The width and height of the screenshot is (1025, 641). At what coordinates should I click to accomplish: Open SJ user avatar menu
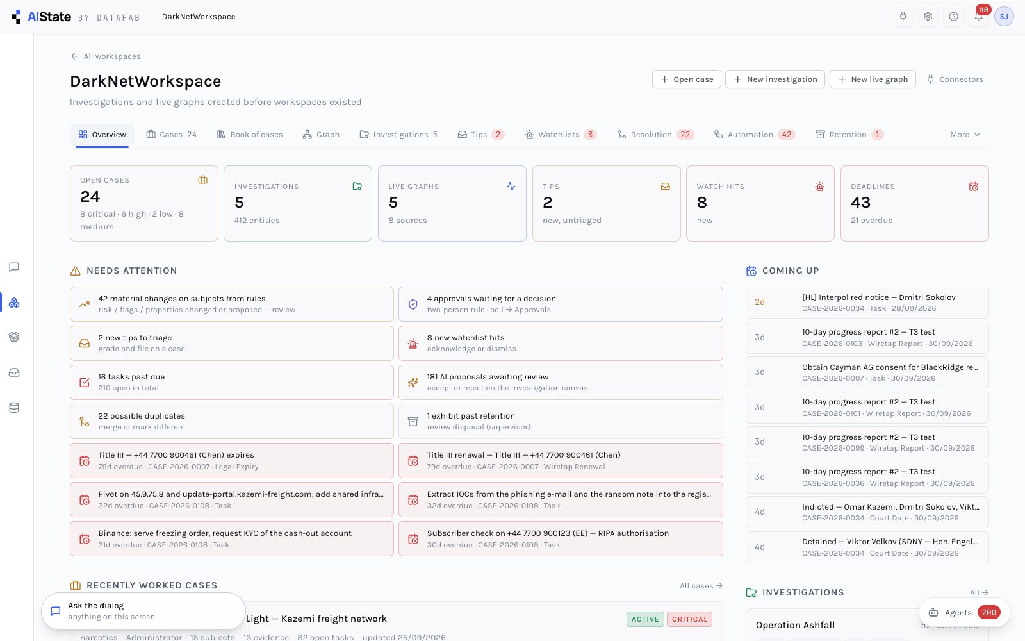coord(1004,17)
